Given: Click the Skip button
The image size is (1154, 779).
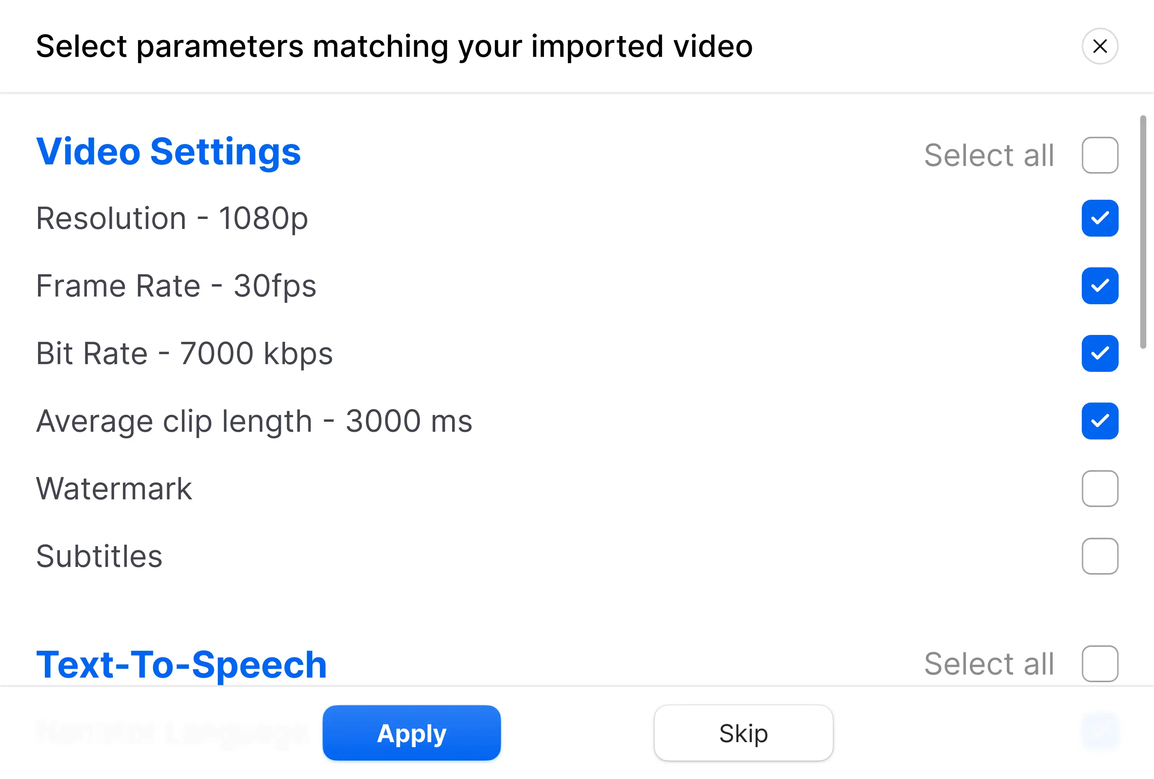Looking at the screenshot, I should tap(743, 733).
